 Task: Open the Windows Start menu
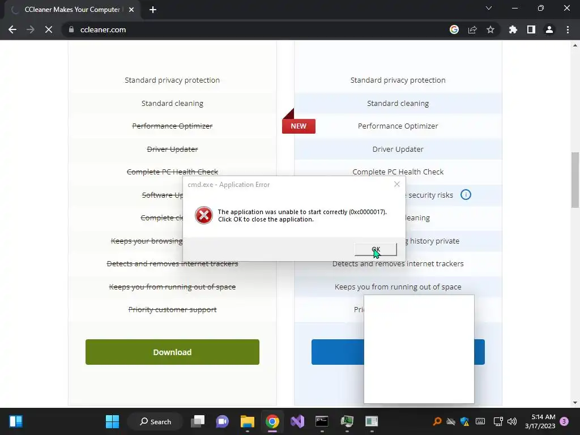[113, 421]
